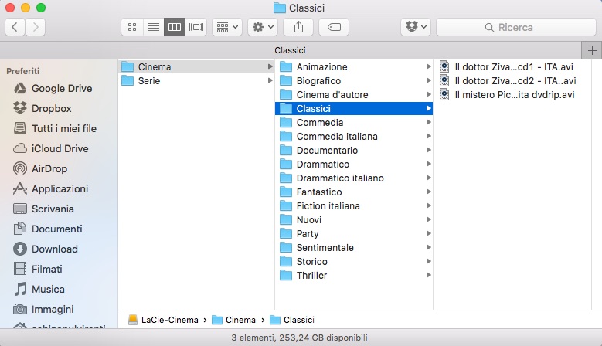Screen dimensions: 602x346
Task: Click the Share toolbar icon
Action: point(298,27)
